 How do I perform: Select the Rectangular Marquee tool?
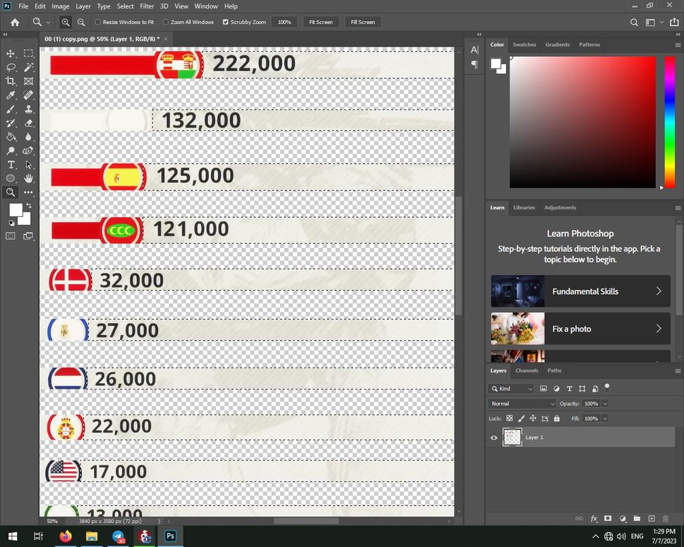(28, 53)
